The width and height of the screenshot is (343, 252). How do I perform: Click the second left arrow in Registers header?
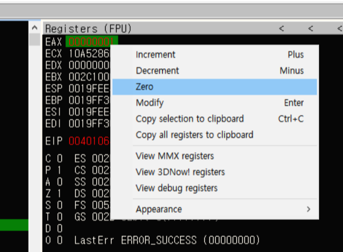click(x=310, y=29)
